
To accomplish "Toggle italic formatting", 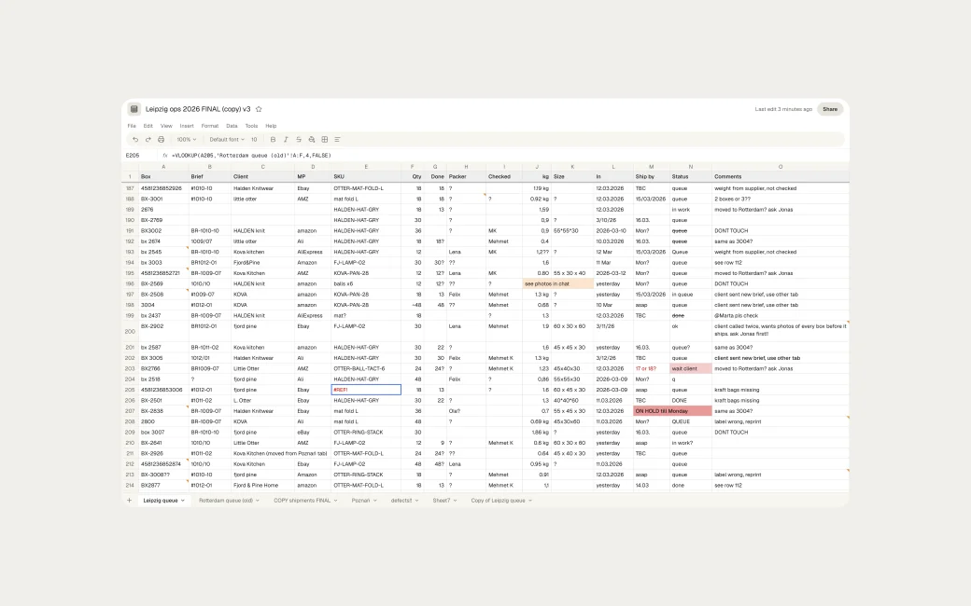I will [x=286, y=140].
